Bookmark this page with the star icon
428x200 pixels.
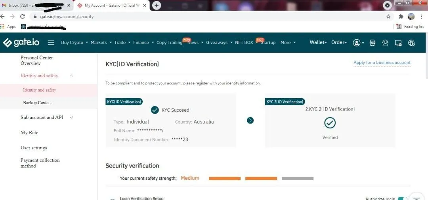(388, 17)
